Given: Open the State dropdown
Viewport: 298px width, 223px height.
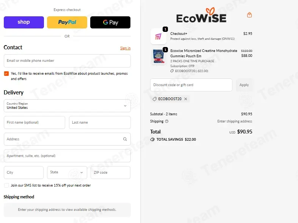Looking at the screenshot, I should tap(67, 173).
